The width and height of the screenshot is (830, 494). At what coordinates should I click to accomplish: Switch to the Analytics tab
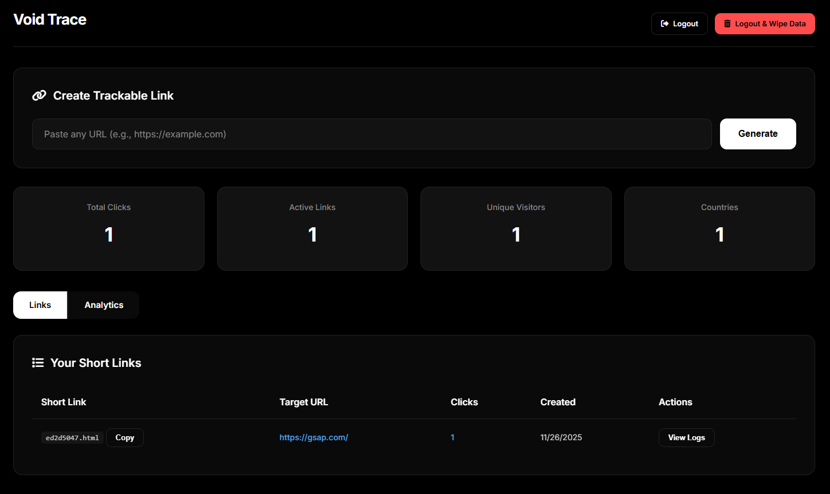pyautogui.click(x=103, y=305)
